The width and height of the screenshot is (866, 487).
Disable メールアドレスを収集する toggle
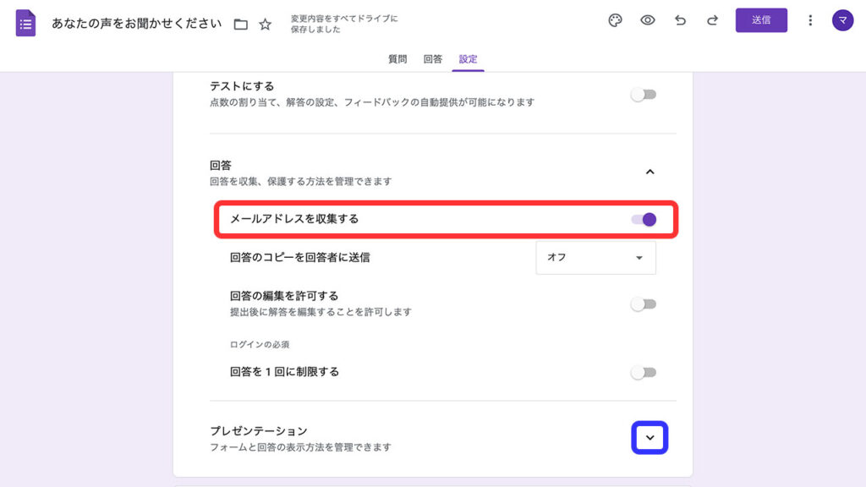click(x=644, y=220)
